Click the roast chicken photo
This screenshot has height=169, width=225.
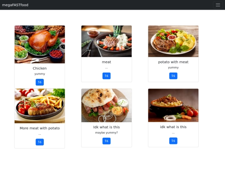(40, 44)
